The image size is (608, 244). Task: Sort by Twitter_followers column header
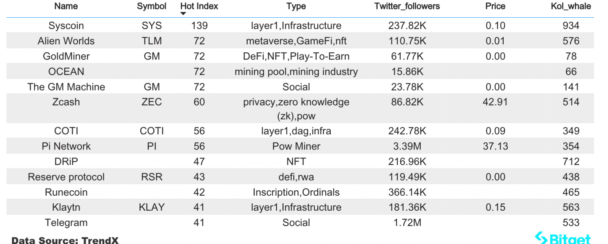click(407, 6)
